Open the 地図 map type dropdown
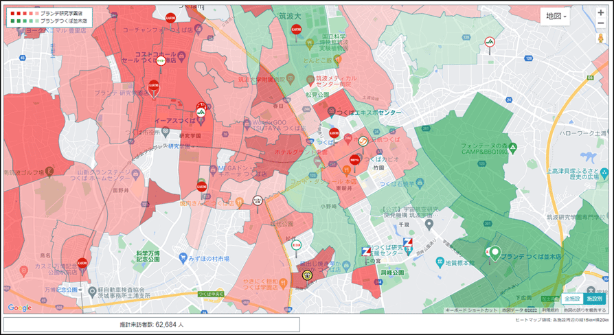Viewport: 614px width, 335px height. 555,16
